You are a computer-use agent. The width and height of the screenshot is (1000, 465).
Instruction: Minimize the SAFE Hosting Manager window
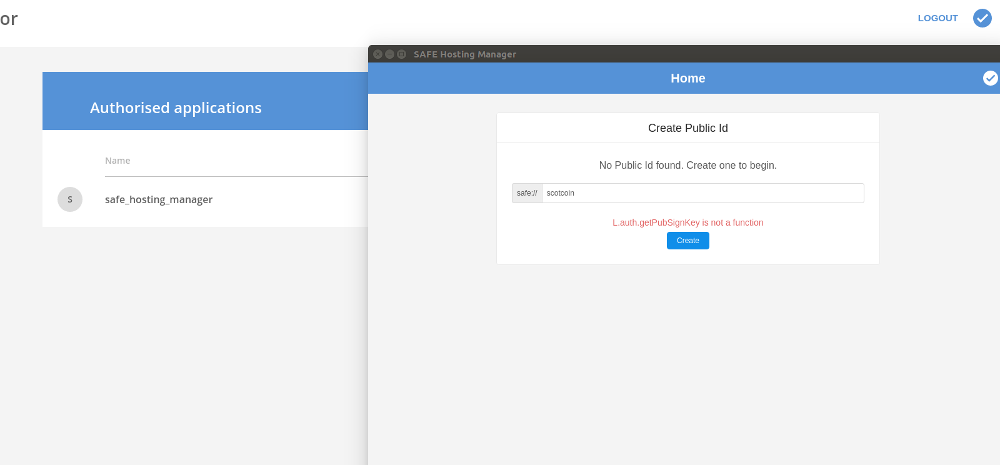[x=389, y=54]
